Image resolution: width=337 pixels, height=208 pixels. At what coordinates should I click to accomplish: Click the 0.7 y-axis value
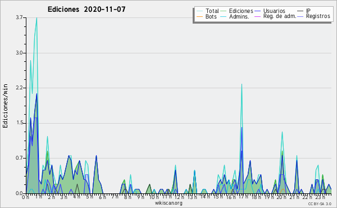coord(19,158)
